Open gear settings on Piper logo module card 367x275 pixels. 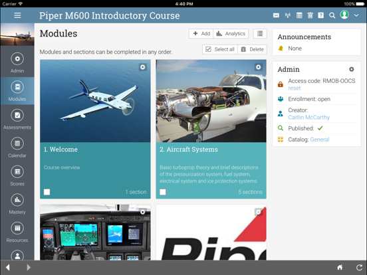coord(259,212)
